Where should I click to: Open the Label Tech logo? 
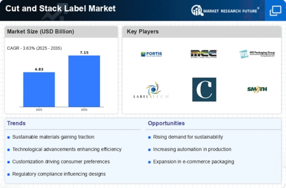[151, 90]
